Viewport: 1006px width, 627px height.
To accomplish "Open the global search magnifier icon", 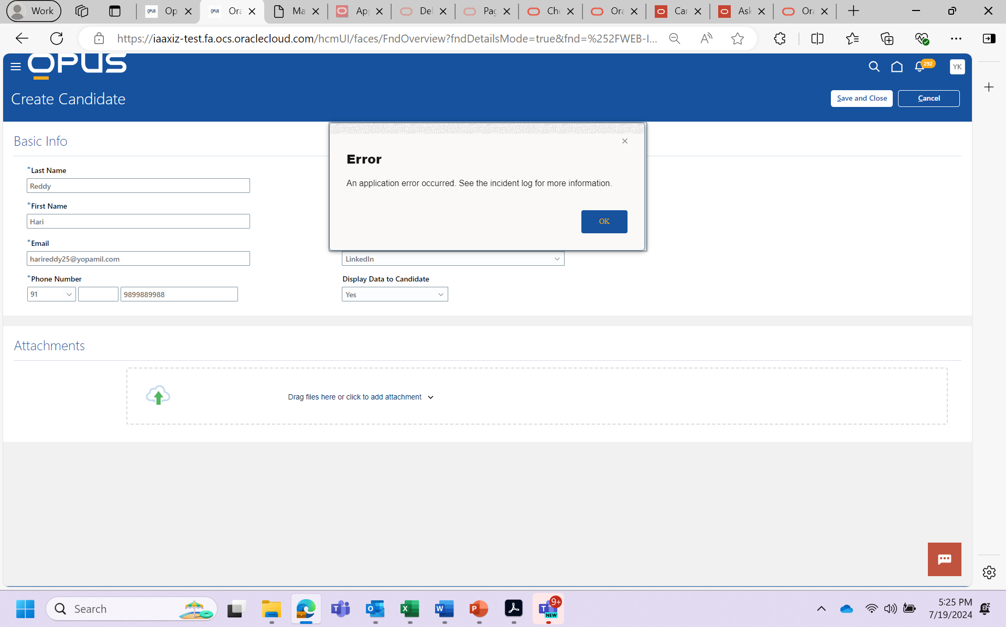I will coord(873,67).
